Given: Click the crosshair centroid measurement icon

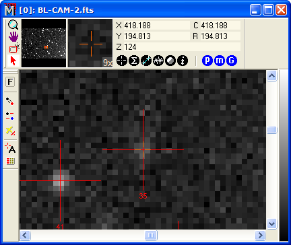Looking at the screenshot, I should [x=122, y=61].
